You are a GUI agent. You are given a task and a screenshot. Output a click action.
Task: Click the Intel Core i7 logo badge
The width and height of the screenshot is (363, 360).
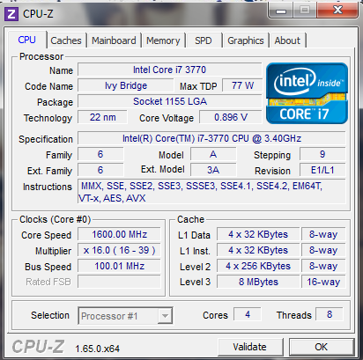click(307, 93)
